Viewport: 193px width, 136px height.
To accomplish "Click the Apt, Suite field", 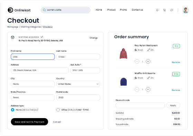I will point(85,70).
